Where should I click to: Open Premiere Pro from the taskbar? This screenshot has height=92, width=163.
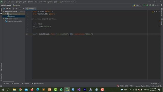click(85, 90)
